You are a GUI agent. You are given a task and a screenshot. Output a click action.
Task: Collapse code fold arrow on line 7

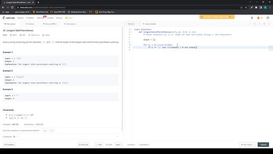131,45
